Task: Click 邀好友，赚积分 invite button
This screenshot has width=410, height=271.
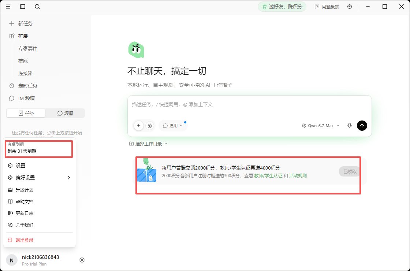Action: pos(282,7)
